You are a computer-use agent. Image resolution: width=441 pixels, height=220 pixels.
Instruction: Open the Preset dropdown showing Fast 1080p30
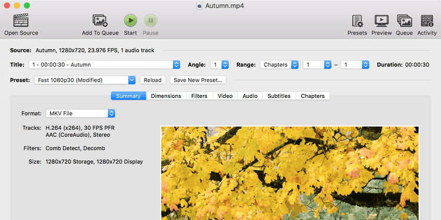point(85,80)
